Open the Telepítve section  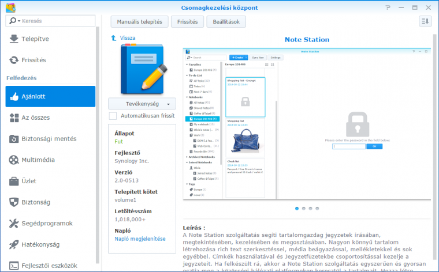50,39
